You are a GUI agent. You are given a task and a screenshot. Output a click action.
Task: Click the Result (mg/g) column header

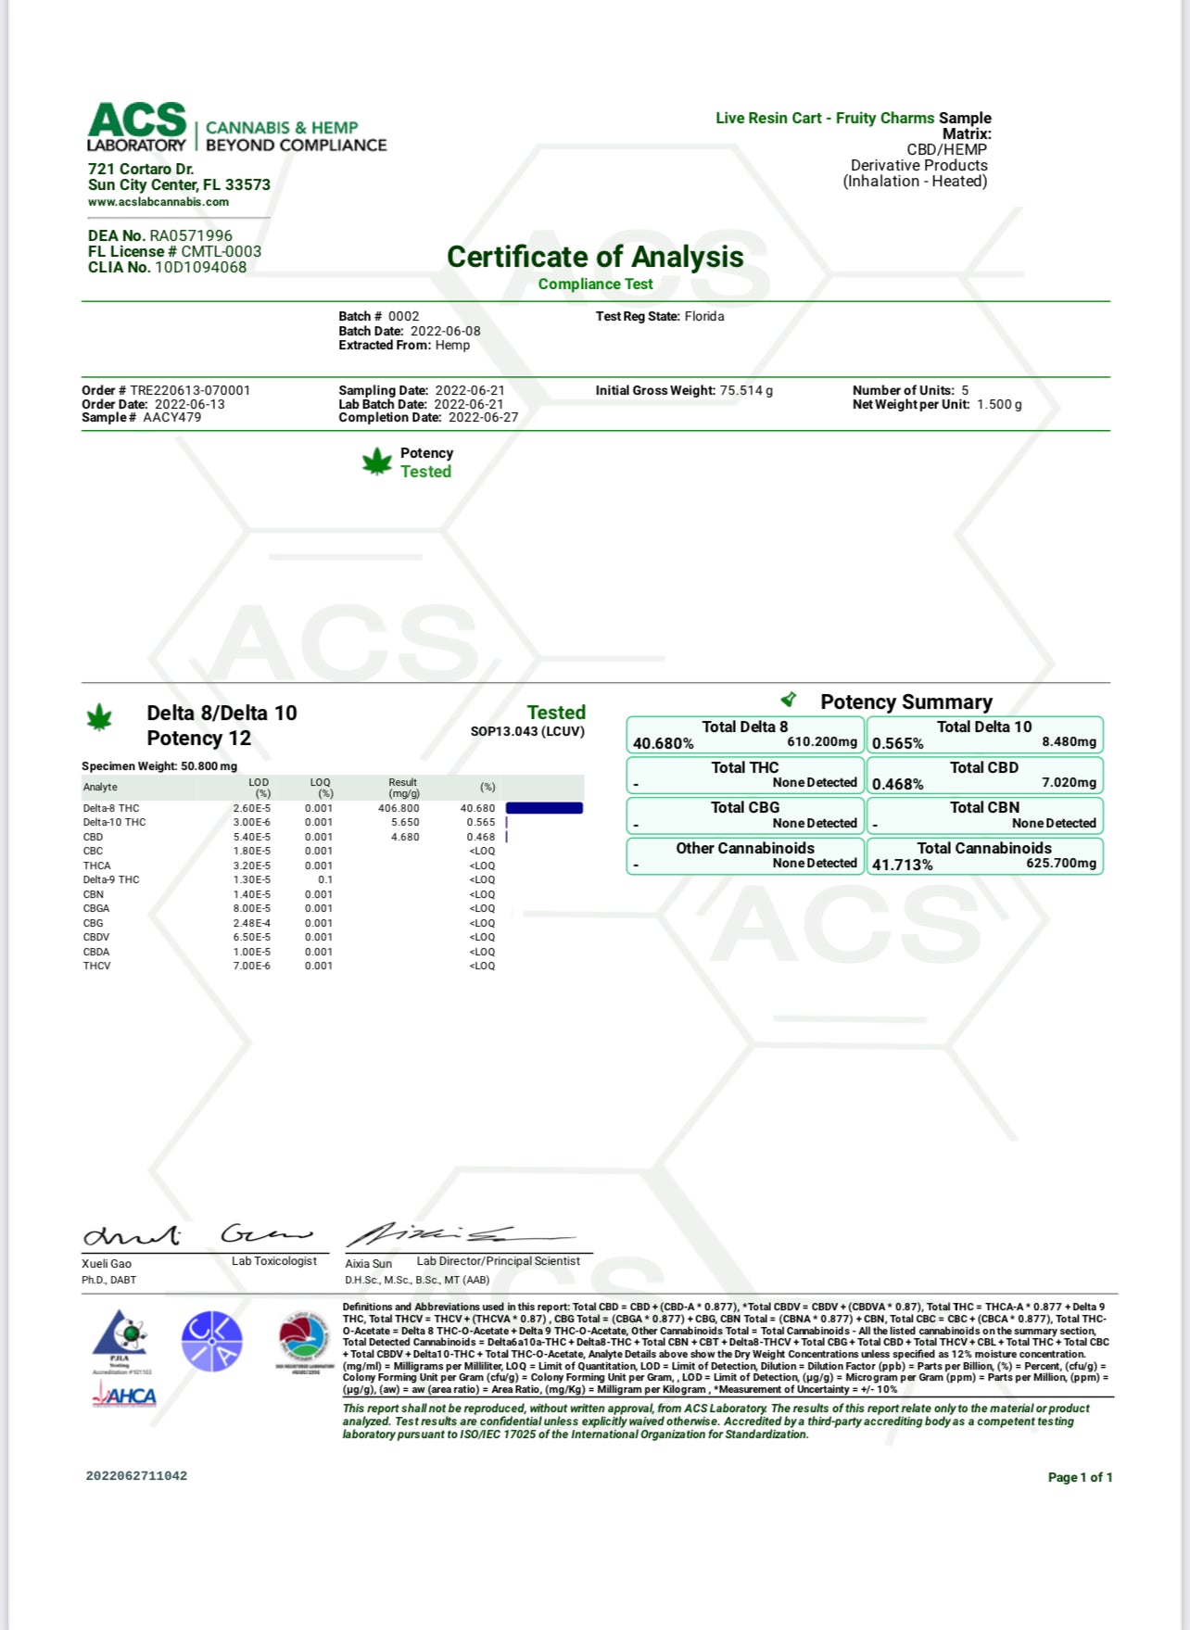tap(403, 788)
